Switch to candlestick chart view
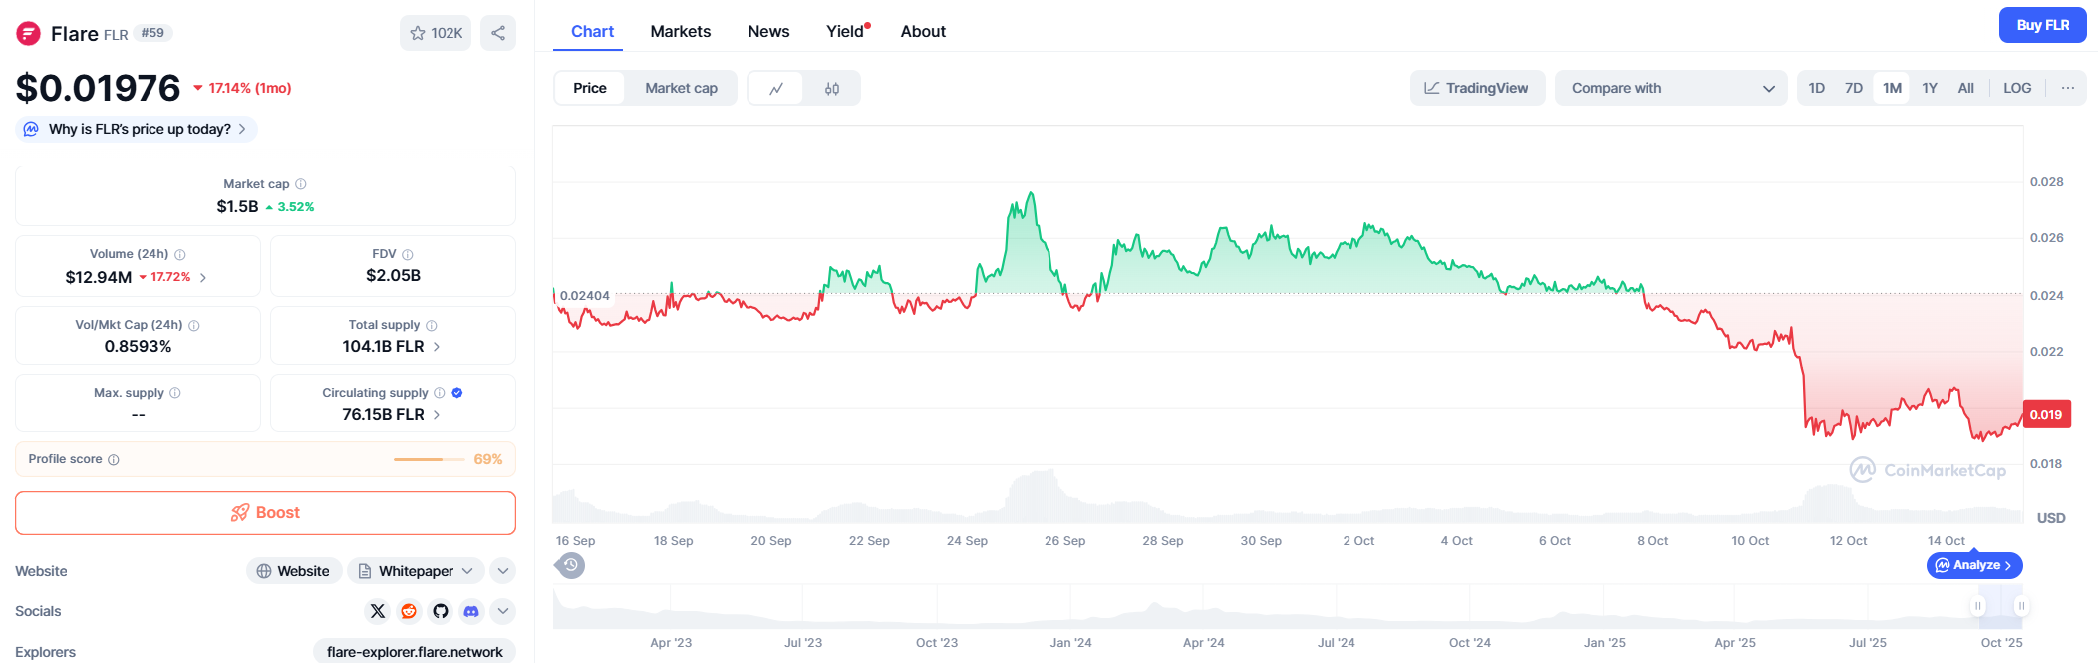 tap(832, 88)
